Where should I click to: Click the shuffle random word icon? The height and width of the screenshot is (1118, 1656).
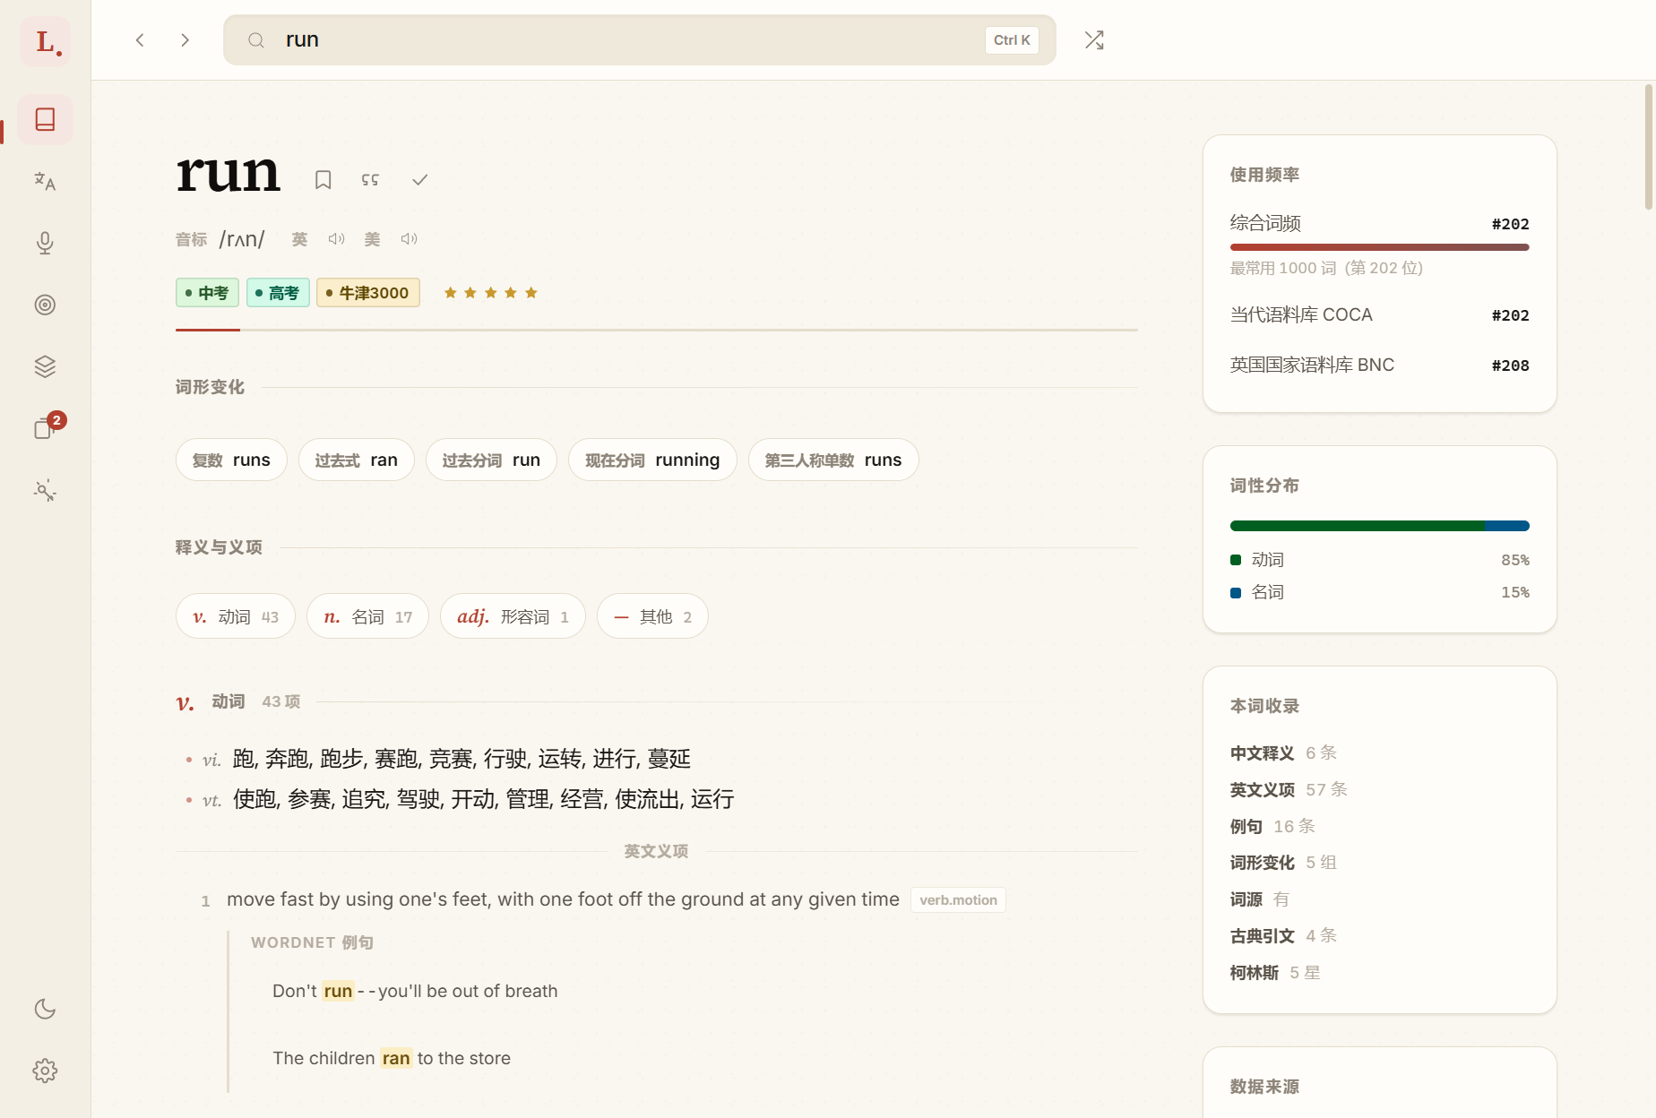(x=1094, y=40)
